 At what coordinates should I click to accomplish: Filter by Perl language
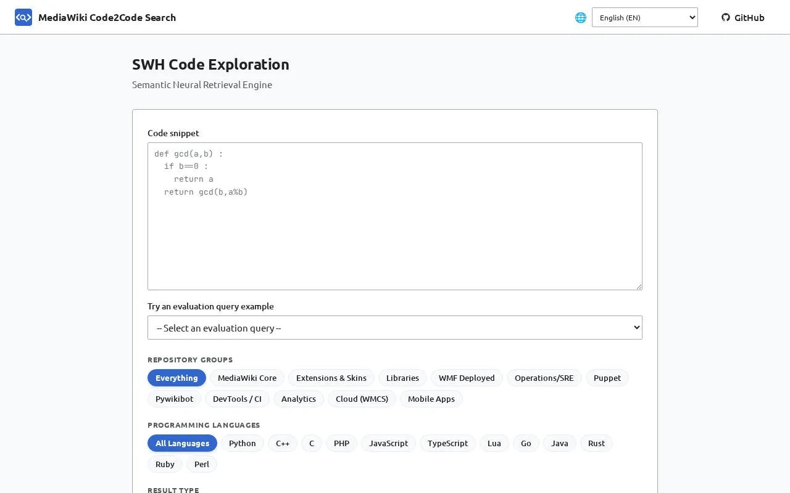click(x=202, y=464)
